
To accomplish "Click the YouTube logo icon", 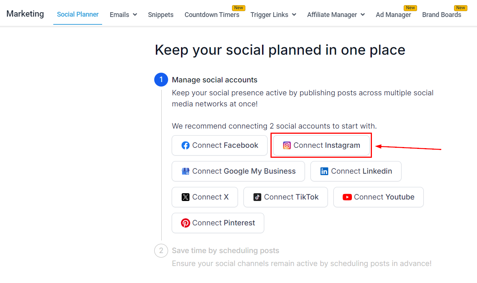I will click(347, 197).
